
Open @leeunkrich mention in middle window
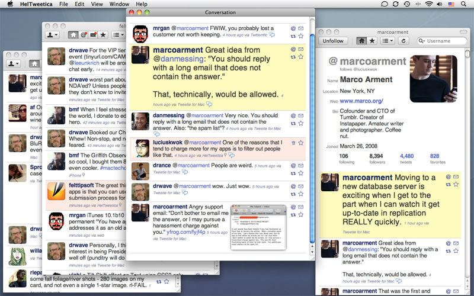pos(84,63)
